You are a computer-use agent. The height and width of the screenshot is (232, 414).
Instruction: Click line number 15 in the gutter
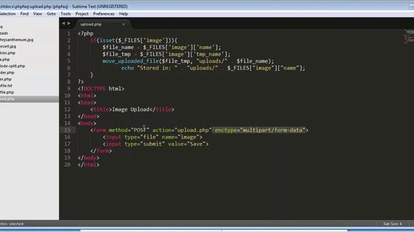pyautogui.click(x=67, y=130)
